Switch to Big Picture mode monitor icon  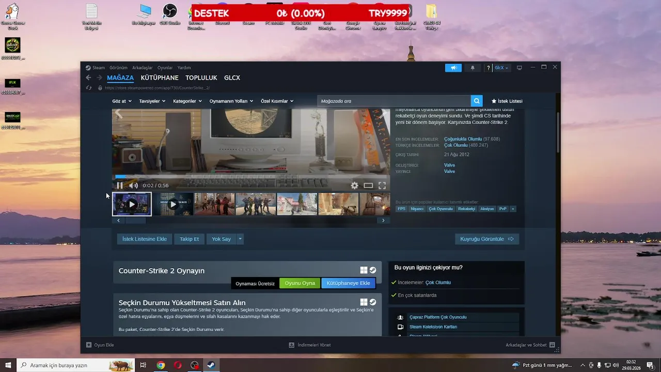point(520,68)
